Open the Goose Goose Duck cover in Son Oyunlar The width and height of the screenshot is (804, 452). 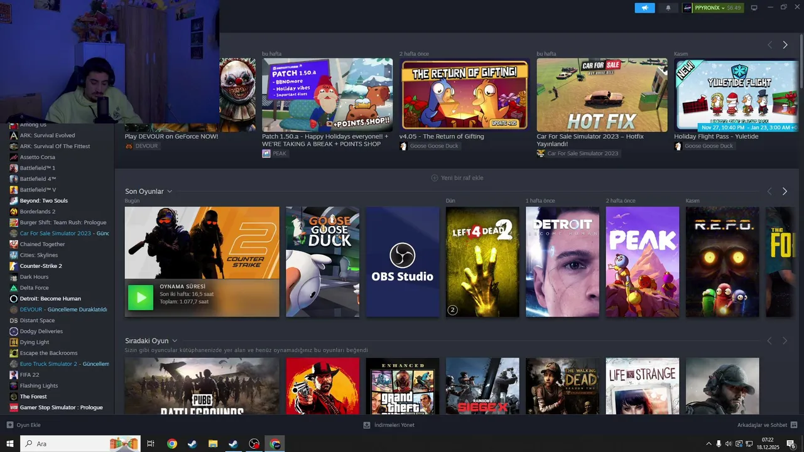(323, 262)
